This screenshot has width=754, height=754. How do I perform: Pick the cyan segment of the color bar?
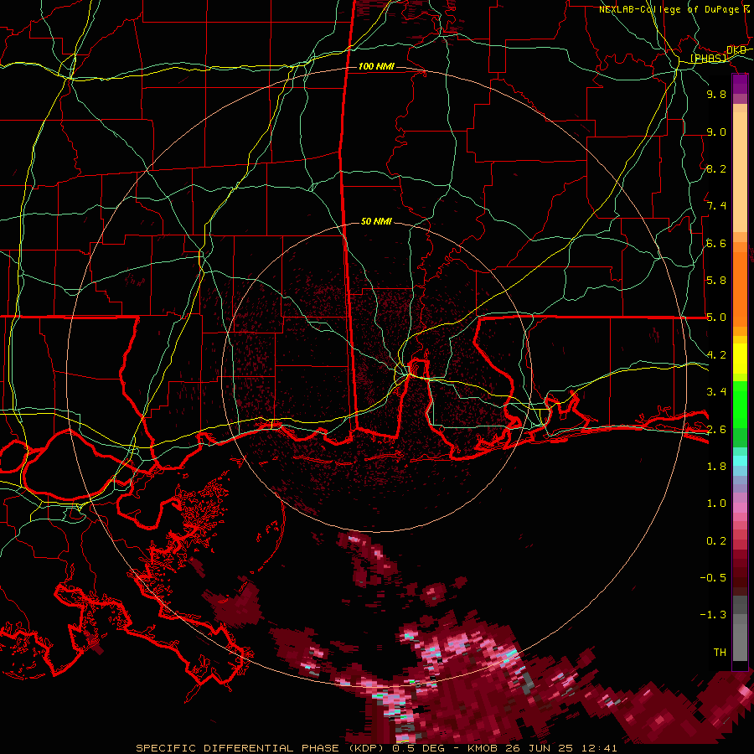pos(740,461)
